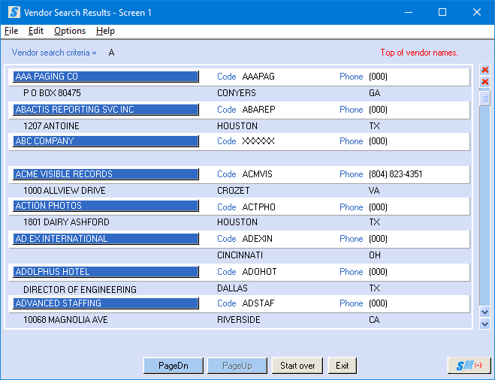The width and height of the screenshot is (495, 380).
Task: Click the S application icon in title bar
Action: 14,12
